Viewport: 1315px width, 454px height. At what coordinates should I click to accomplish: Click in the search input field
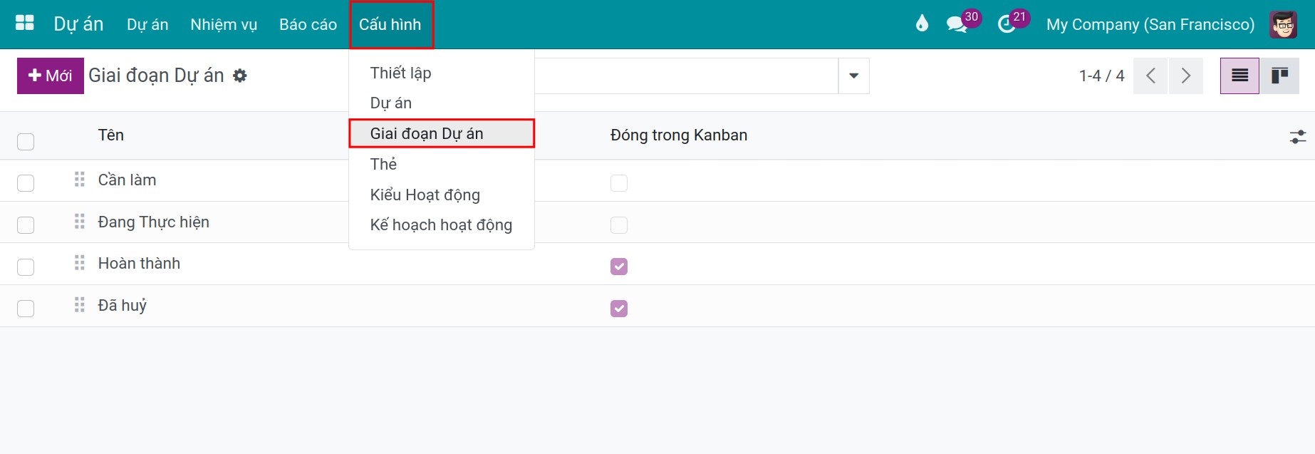click(686, 76)
